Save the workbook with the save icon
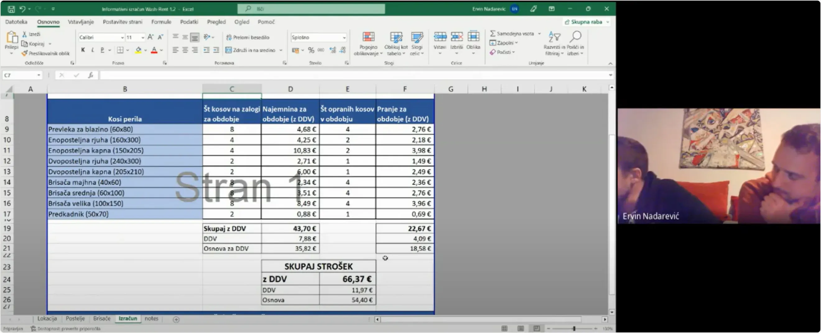The image size is (821, 333). 11,9
